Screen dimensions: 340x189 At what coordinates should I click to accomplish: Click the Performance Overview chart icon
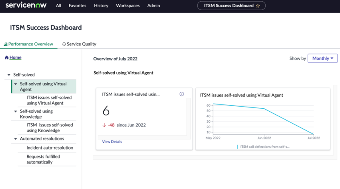[6, 44]
